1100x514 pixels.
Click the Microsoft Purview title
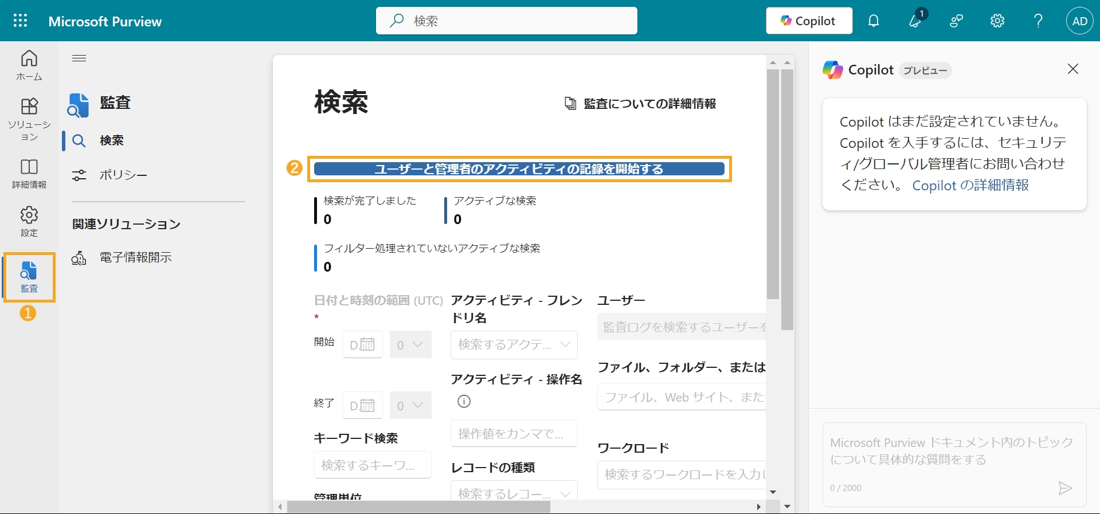coord(105,21)
